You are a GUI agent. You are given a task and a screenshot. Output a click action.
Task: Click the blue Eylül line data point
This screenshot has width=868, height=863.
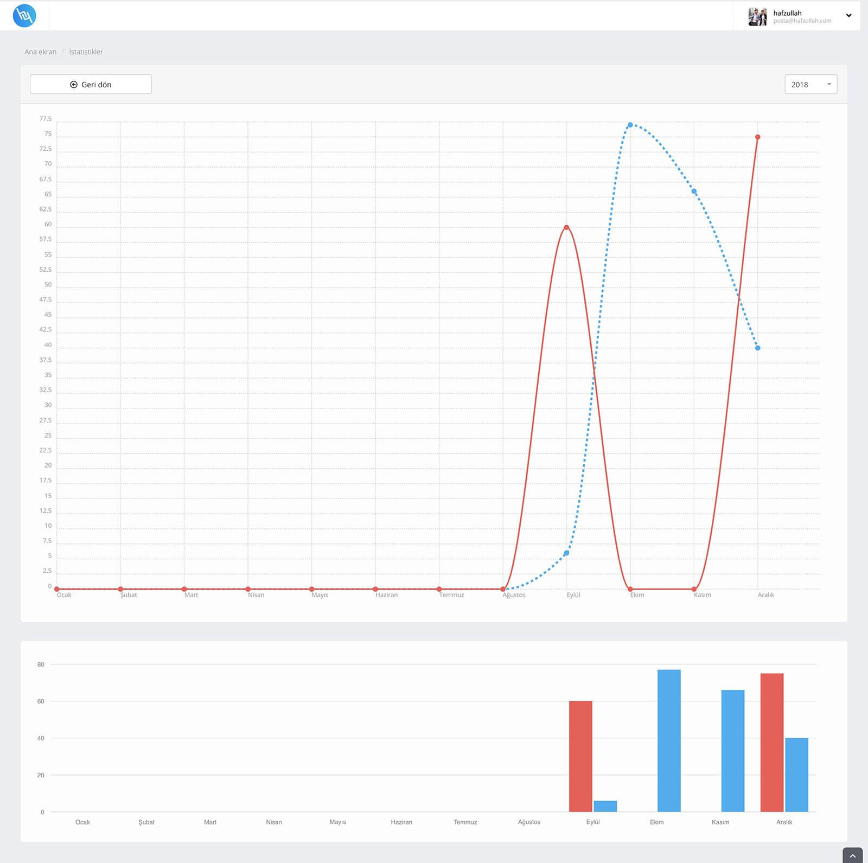(x=566, y=553)
